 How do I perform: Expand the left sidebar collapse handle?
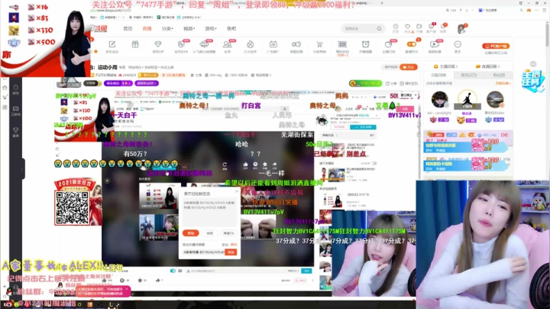point(23,169)
